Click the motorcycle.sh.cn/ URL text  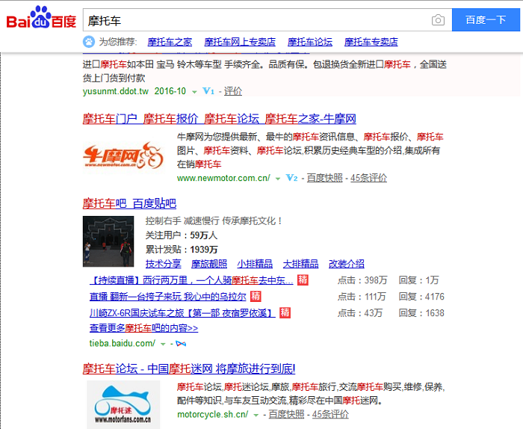tap(212, 415)
